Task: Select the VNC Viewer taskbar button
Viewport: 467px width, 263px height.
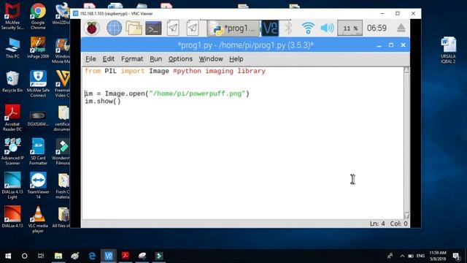Action: (x=109, y=256)
